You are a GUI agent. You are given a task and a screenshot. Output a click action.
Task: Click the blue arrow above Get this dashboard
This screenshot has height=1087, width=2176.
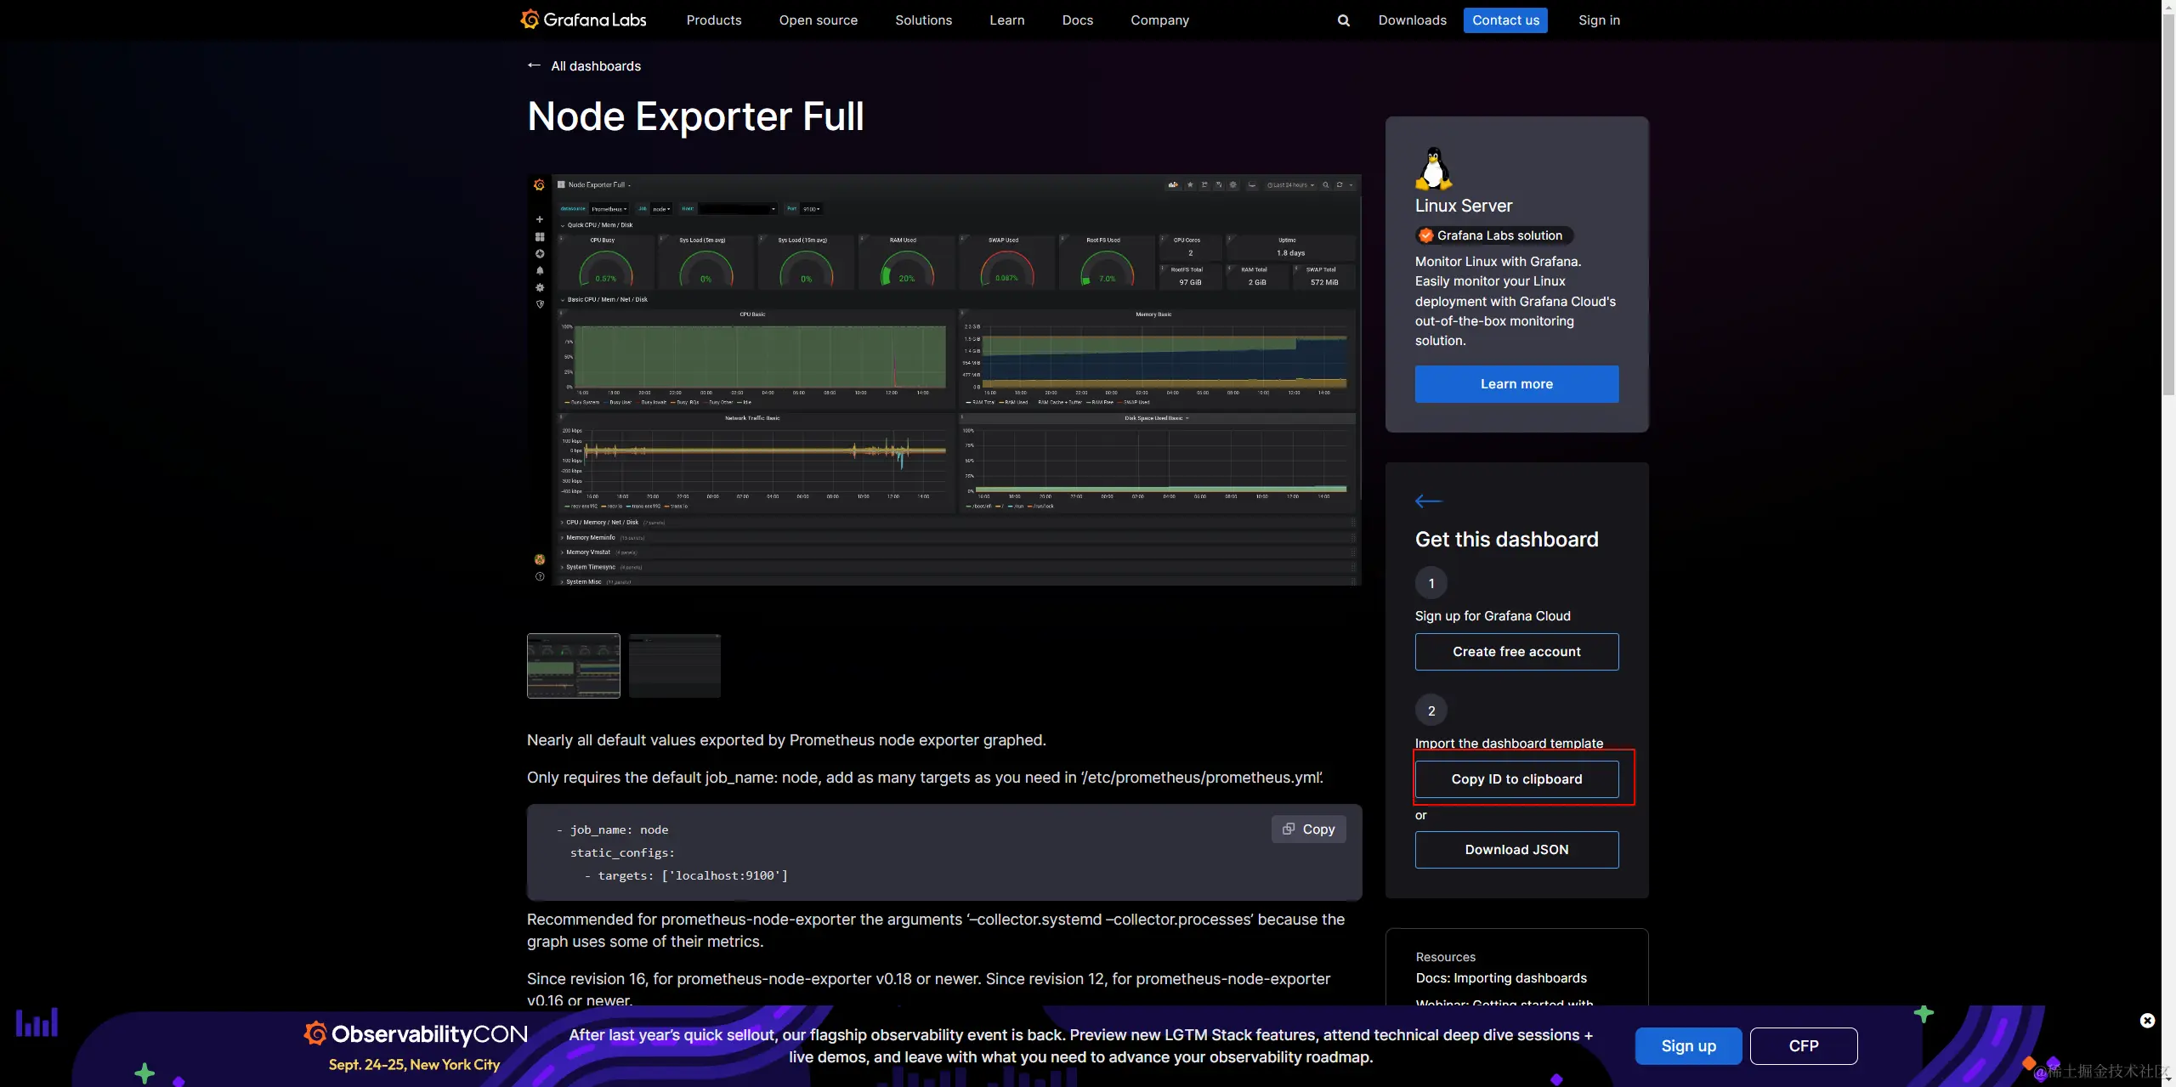[x=1428, y=501]
